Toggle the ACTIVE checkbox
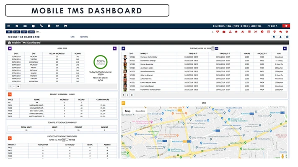The image size is (298, 167). [67, 139]
